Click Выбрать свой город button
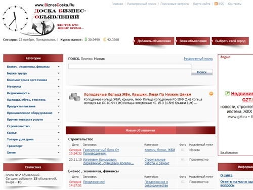253x190 pixels. pyautogui.click(x=230, y=41)
